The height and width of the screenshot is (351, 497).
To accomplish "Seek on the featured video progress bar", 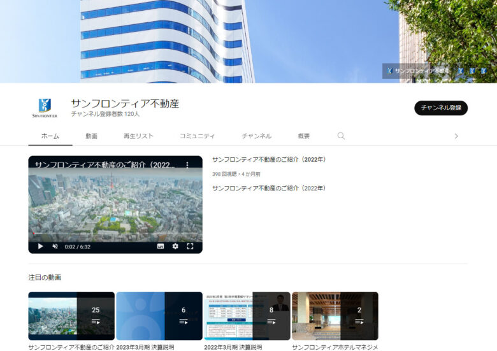I will click(x=115, y=234).
